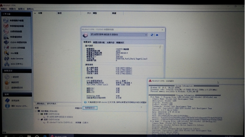Screen dimensions: 245x137
Task: Select ASUS SBW-06D2X-U drive (F:) in device tree
Action: (60, 117)
